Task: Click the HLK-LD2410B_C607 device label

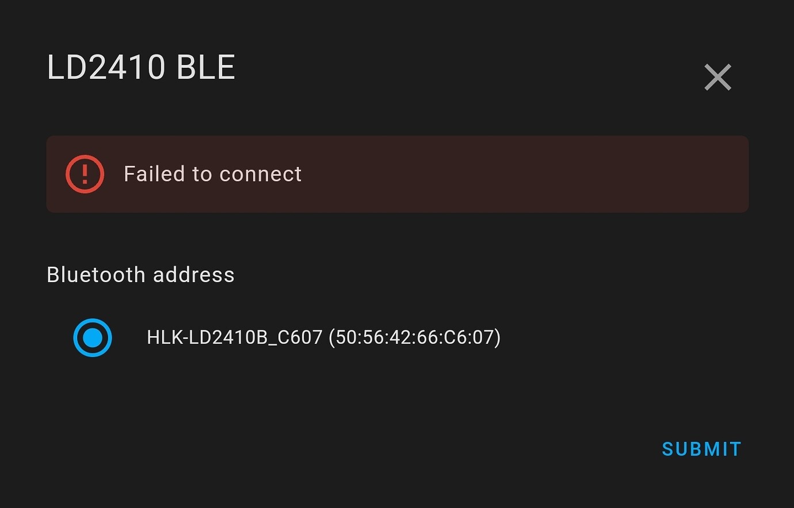Action: 233,338
